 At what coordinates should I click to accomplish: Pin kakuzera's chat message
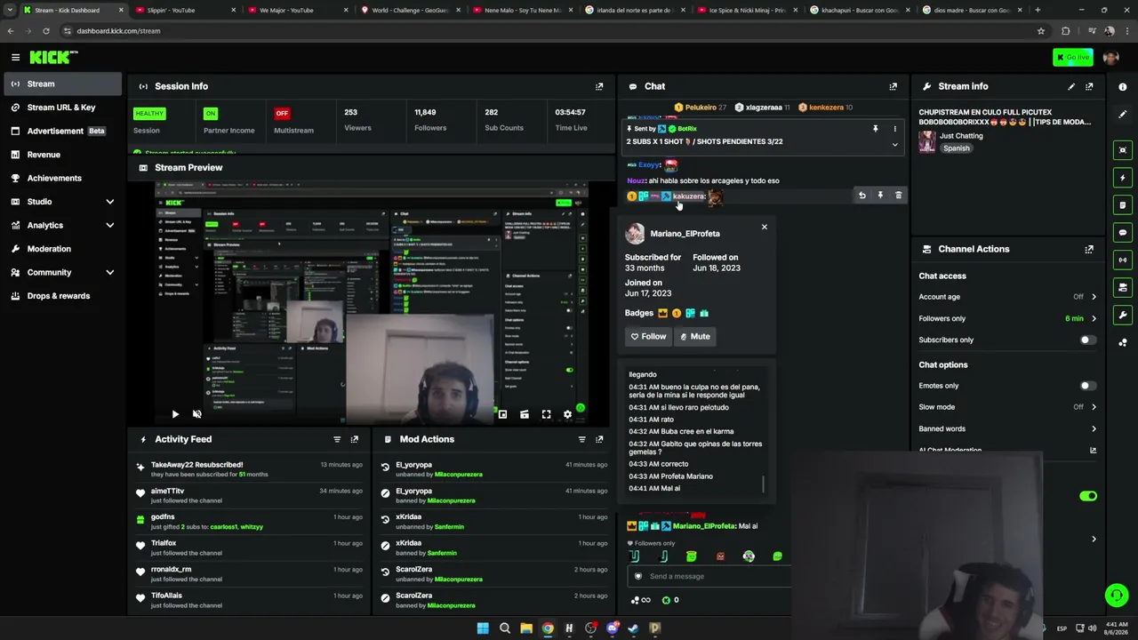pyautogui.click(x=880, y=196)
